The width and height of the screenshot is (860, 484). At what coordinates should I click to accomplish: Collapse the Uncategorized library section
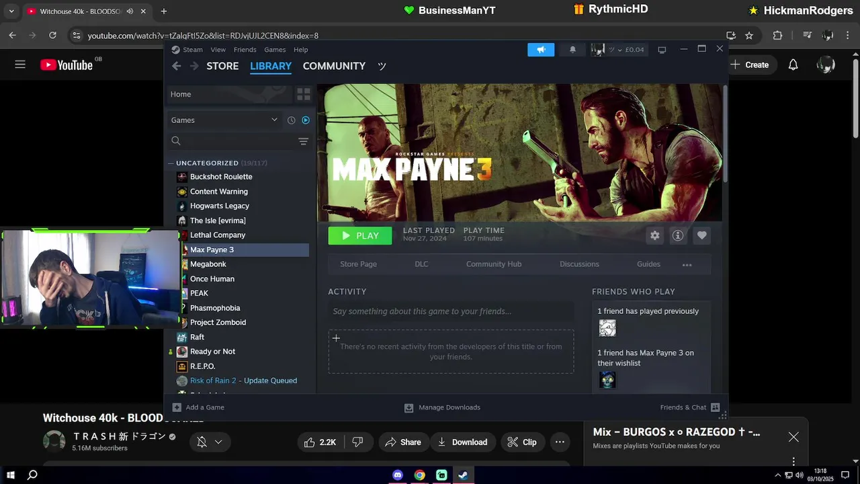click(x=171, y=163)
